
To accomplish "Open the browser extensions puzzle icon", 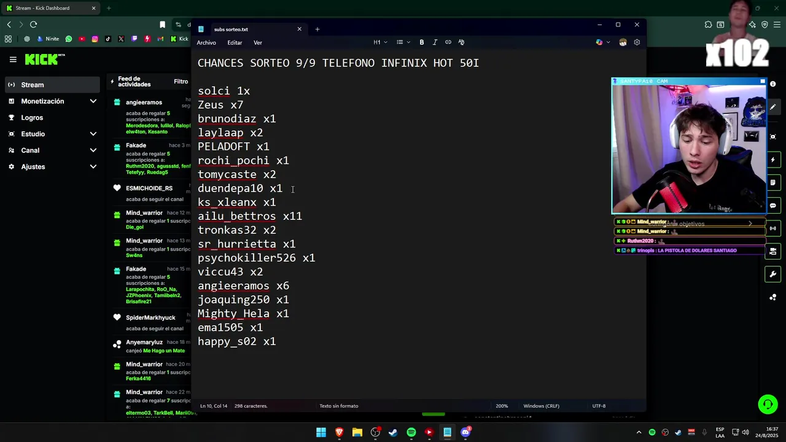I will click(709, 25).
